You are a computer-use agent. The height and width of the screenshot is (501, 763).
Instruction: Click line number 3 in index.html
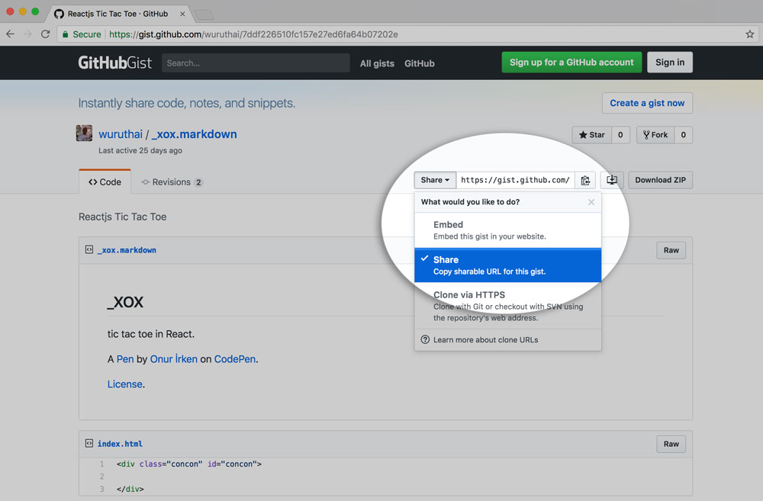(x=101, y=489)
